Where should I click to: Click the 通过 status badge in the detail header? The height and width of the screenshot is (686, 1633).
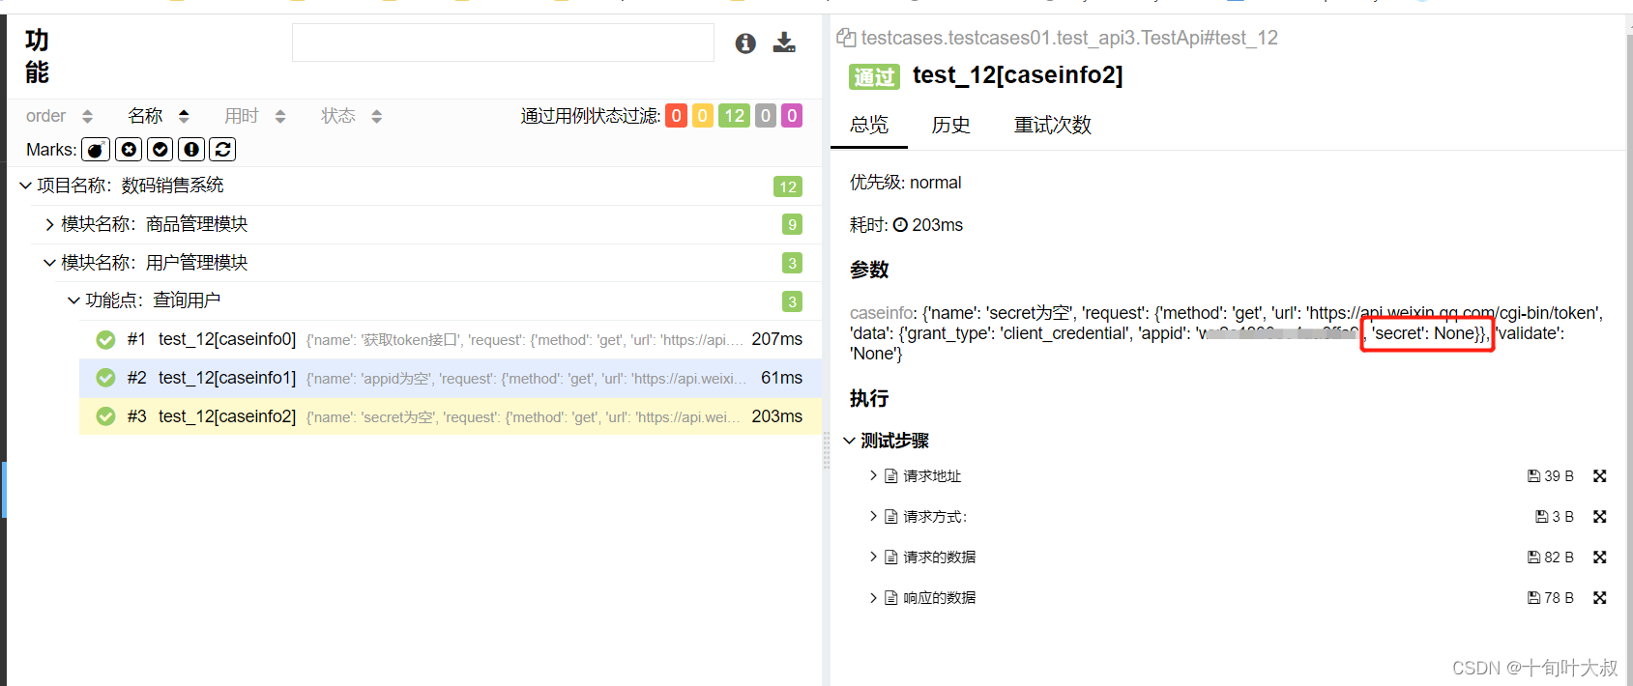click(x=874, y=77)
